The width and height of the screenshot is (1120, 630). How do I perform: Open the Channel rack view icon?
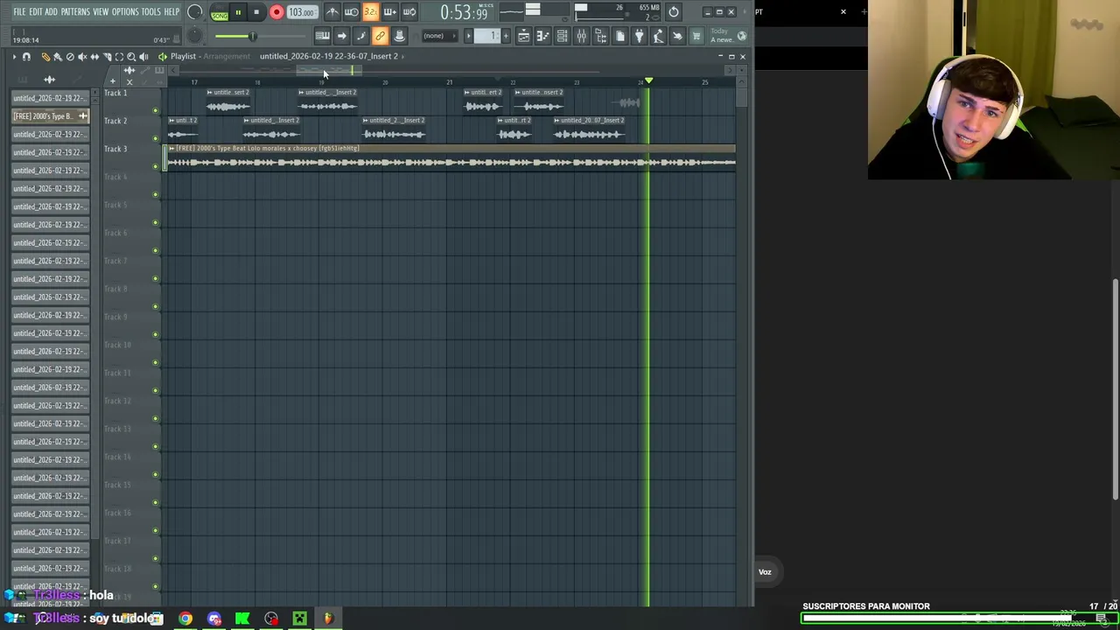pyautogui.click(x=562, y=36)
